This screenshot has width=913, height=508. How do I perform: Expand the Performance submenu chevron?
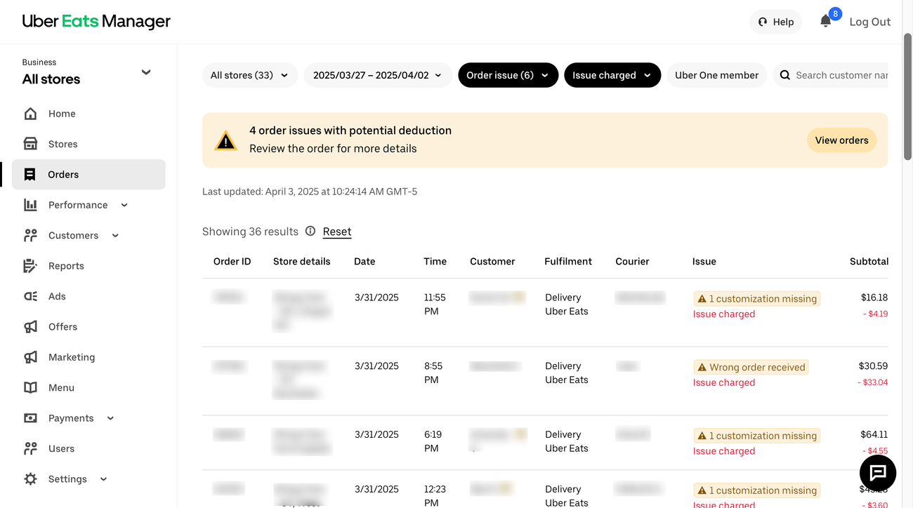tap(124, 205)
